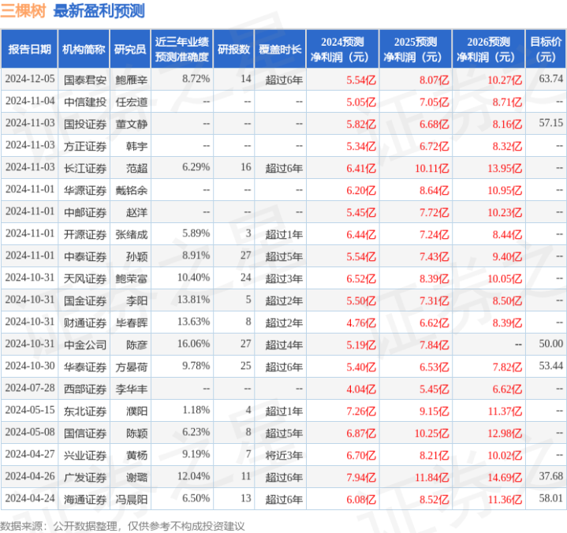Viewport: 567px width, 533px height.
Task: Click analyst name 方晏荷
Action: [132, 367]
